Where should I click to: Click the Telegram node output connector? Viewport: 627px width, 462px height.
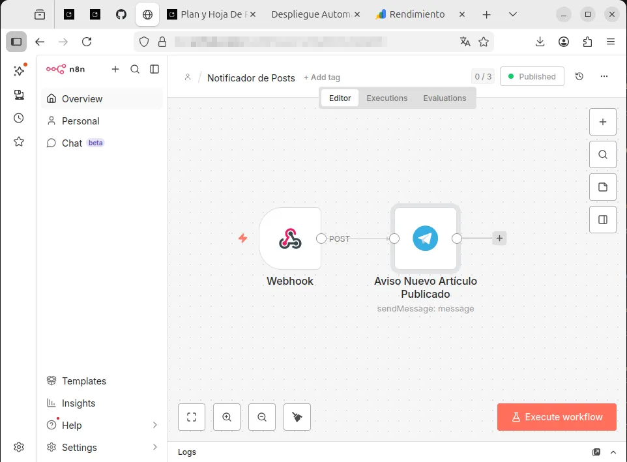coord(457,238)
